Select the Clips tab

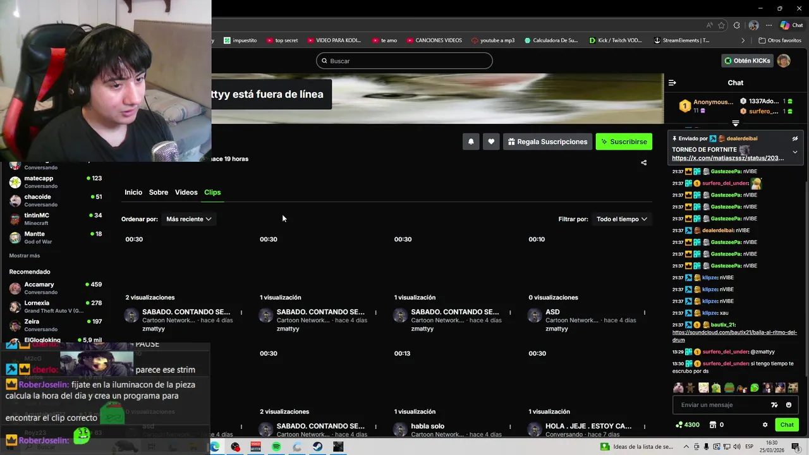(x=212, y=192)
